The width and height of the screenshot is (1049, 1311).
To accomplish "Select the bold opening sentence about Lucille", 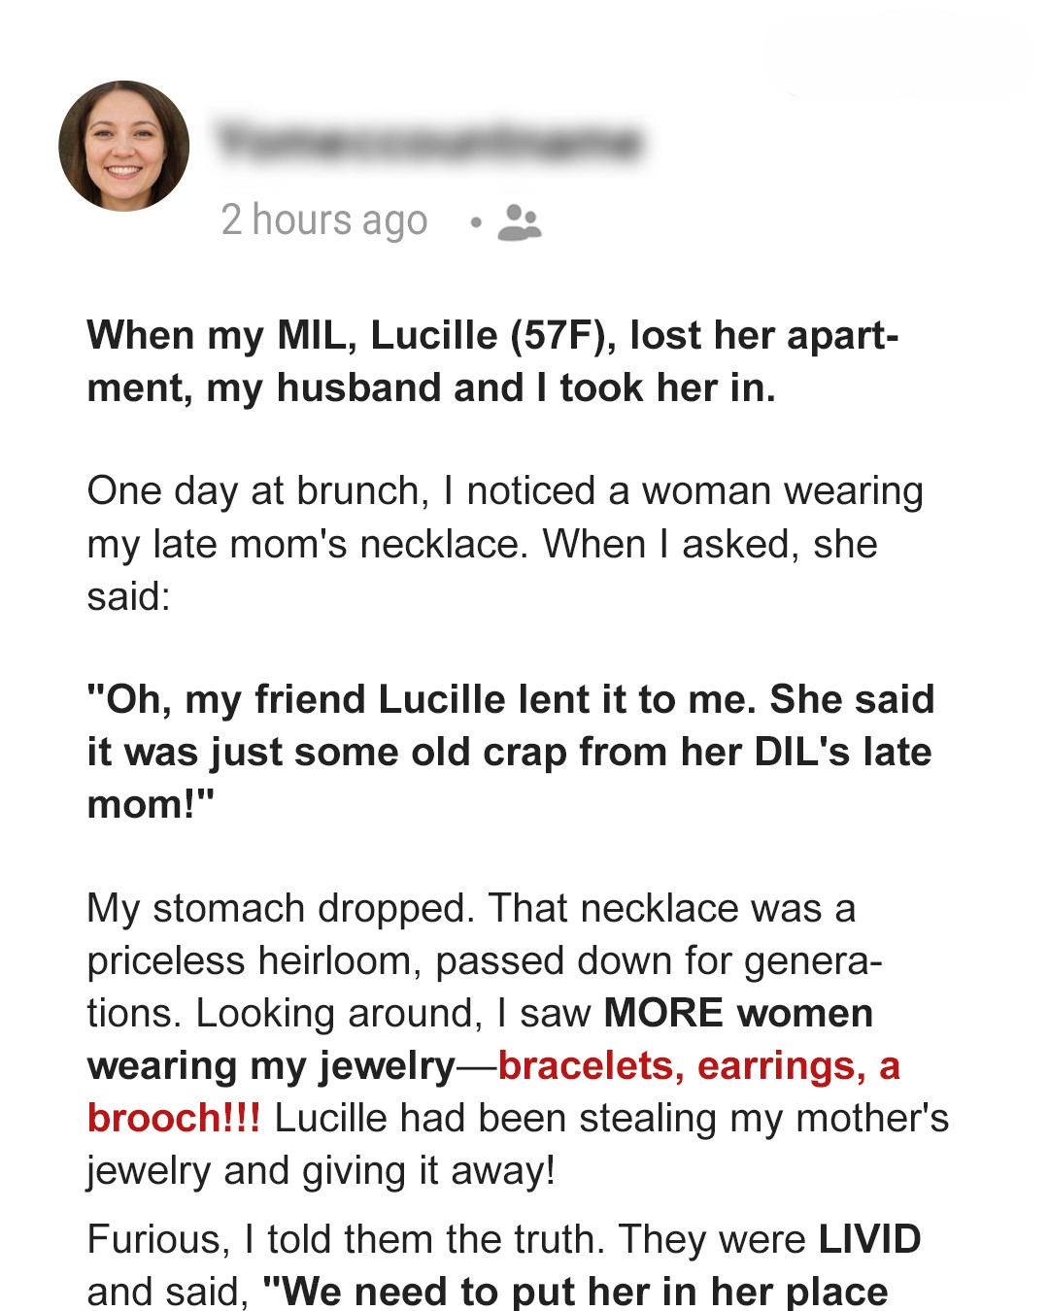I will pyautogui.click(x=492, y=361).
